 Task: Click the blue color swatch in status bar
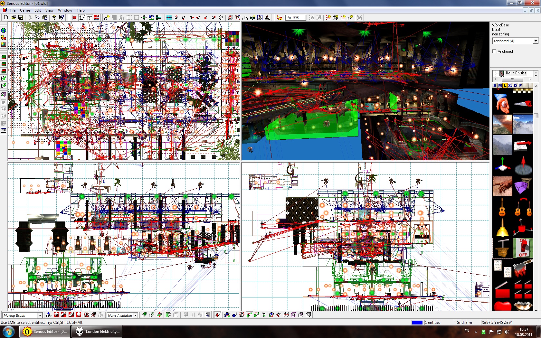417,322
